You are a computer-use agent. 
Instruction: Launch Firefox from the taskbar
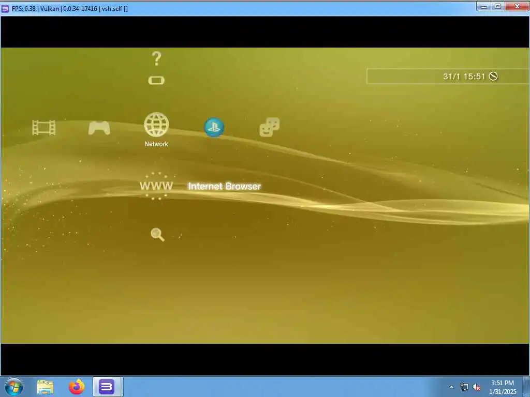click(77, 387)
